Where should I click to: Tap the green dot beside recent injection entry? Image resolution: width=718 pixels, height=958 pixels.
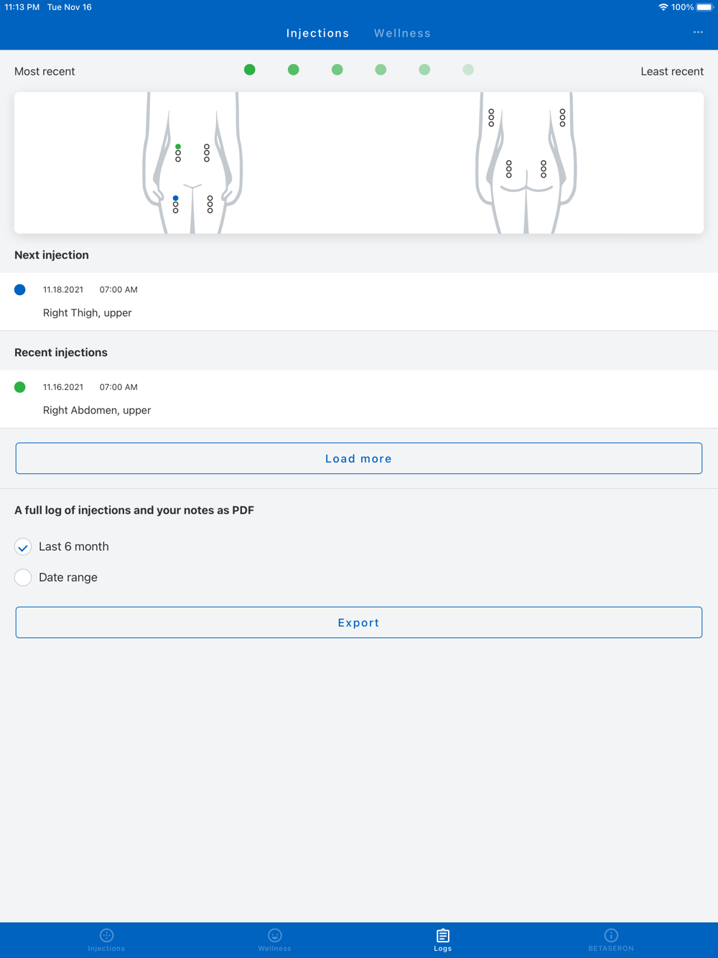coord(20,387)
